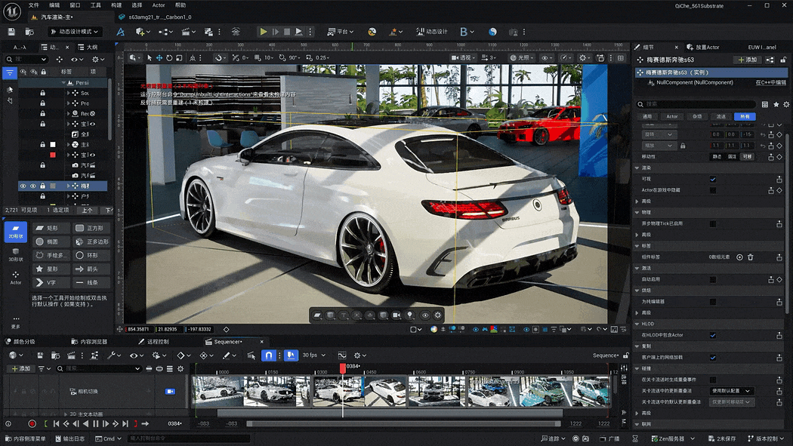
Task: Toggle favorites star in details panel
Action: pyautogui.click(x=776, y=105)
